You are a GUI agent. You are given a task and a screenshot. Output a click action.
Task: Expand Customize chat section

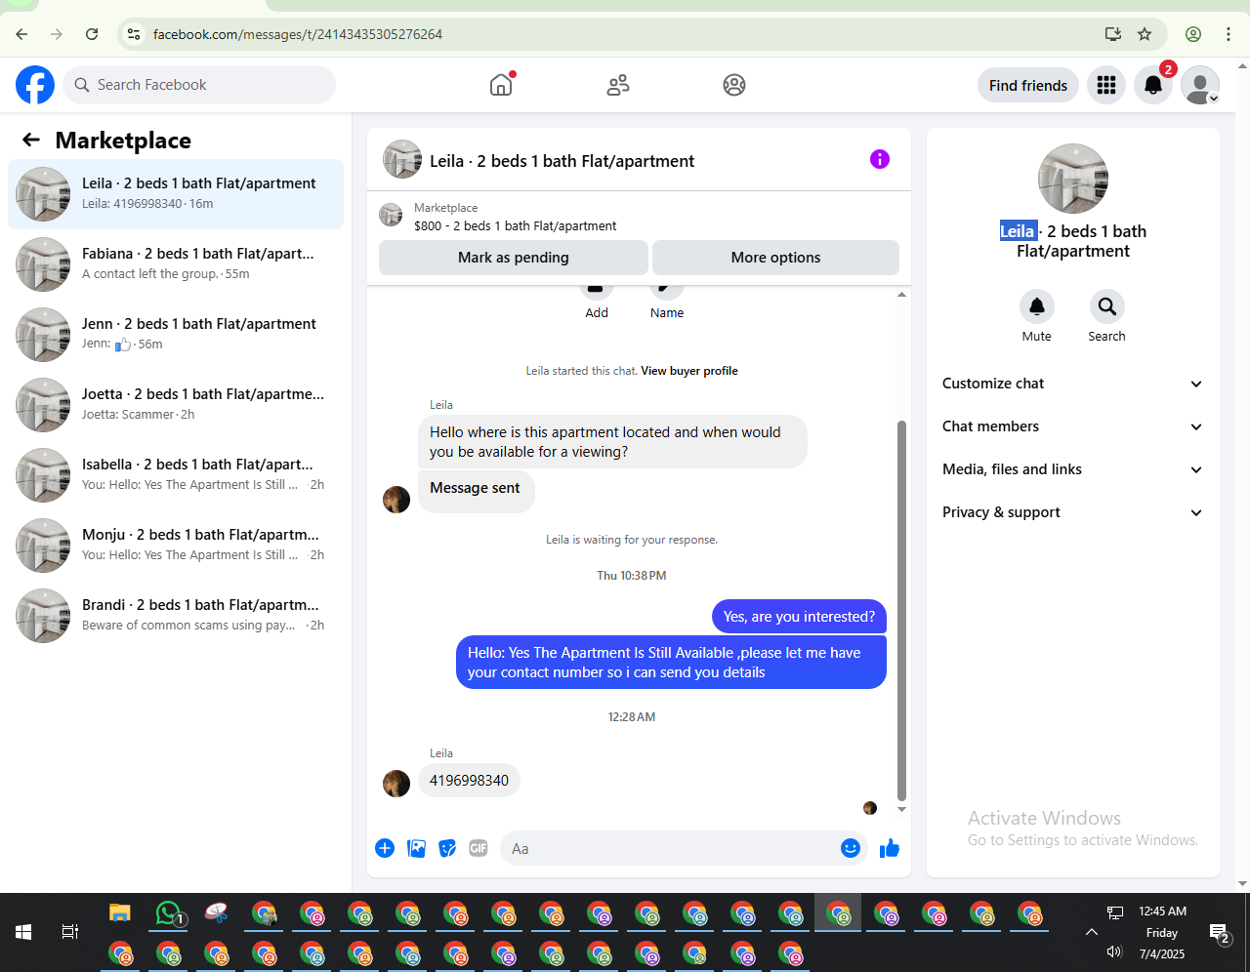[x=1072, y=384]
